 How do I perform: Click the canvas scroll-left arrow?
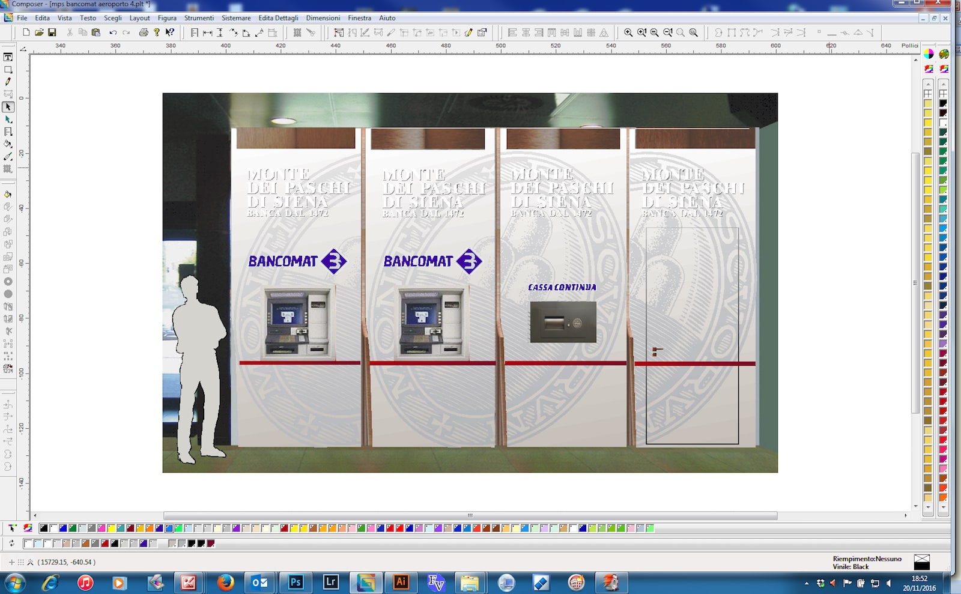(35, 515)
